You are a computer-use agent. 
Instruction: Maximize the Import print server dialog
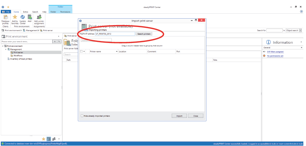(x=196, y=20)
